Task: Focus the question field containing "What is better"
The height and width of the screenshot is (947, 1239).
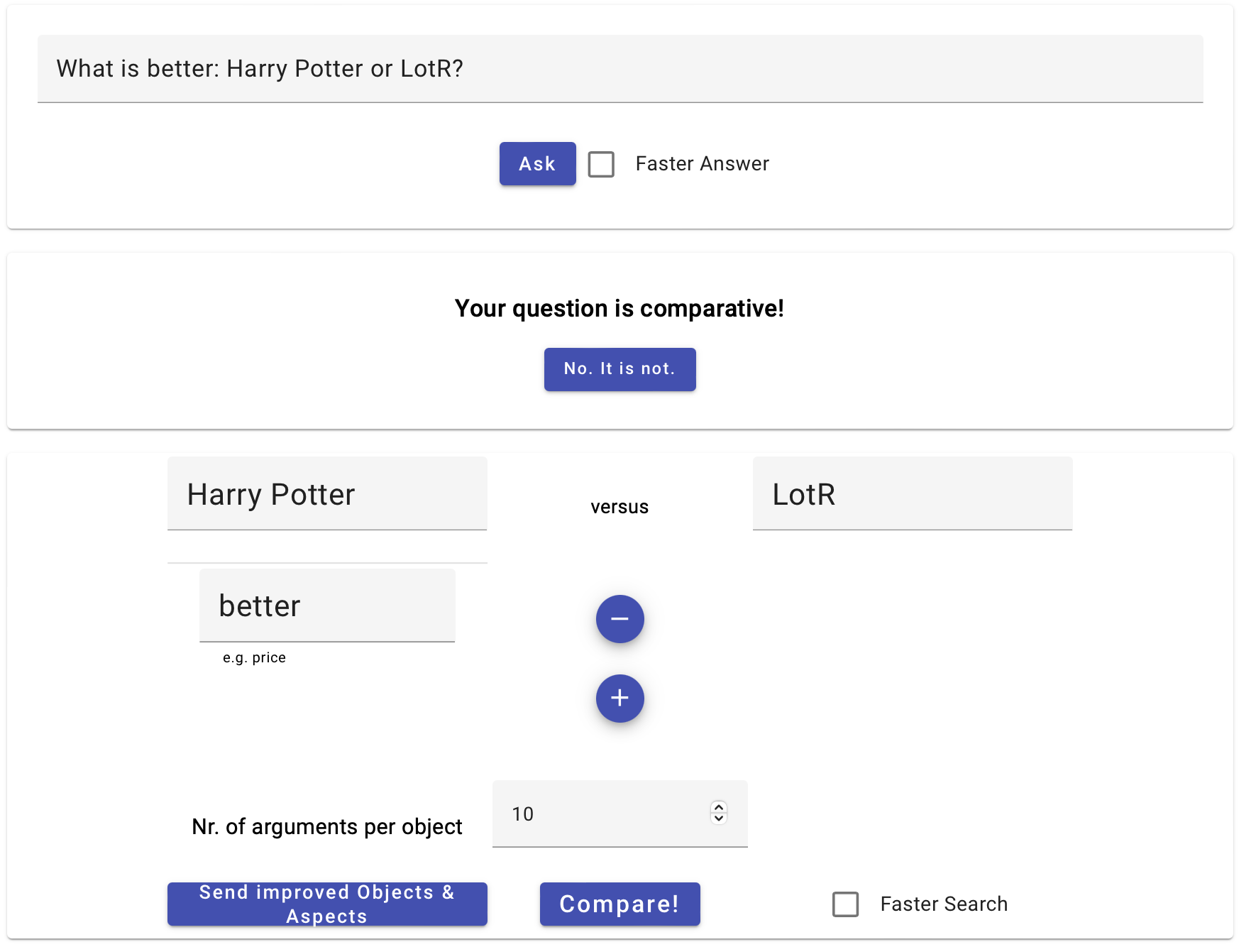Action: (x=619, y=69)
